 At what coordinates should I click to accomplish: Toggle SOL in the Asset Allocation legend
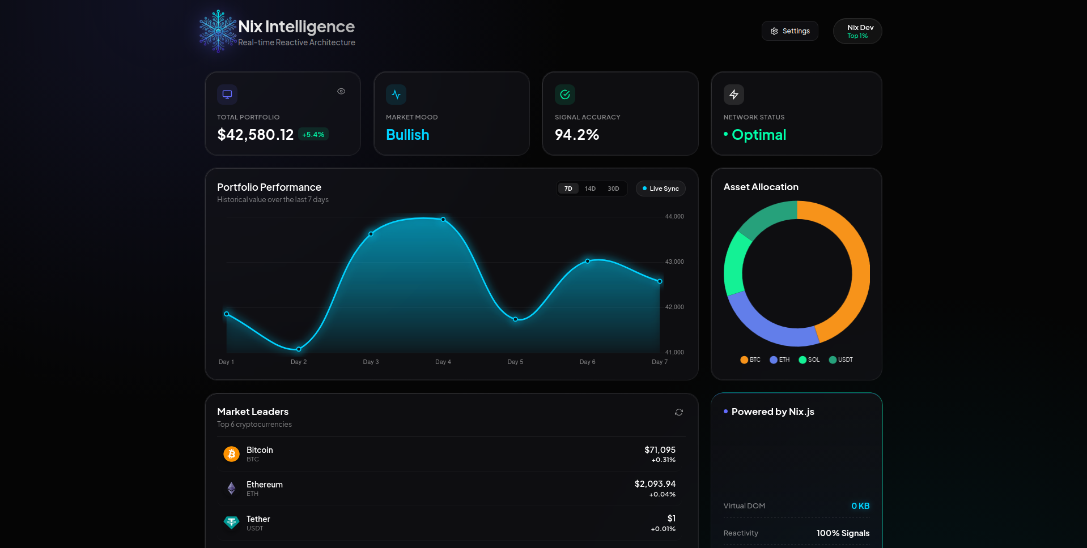809,359
